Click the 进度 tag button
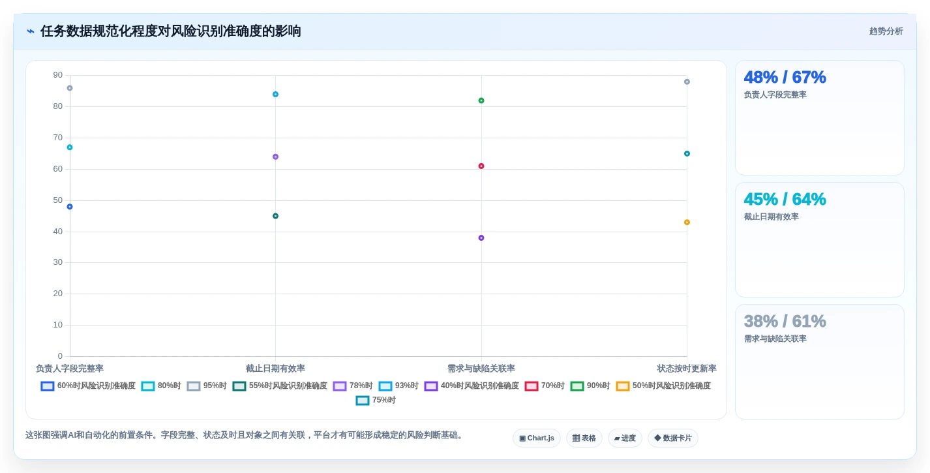Viewport: 930px width, 473px height. click(625, 438)
